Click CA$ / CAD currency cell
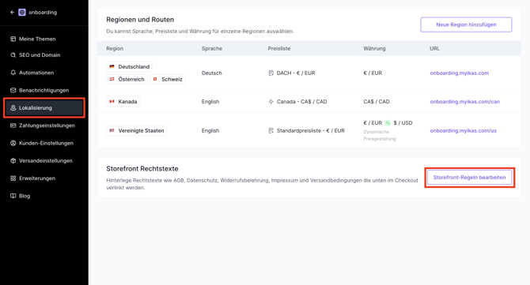This screenshot has height=285, width=530. [x=377, y=102]
